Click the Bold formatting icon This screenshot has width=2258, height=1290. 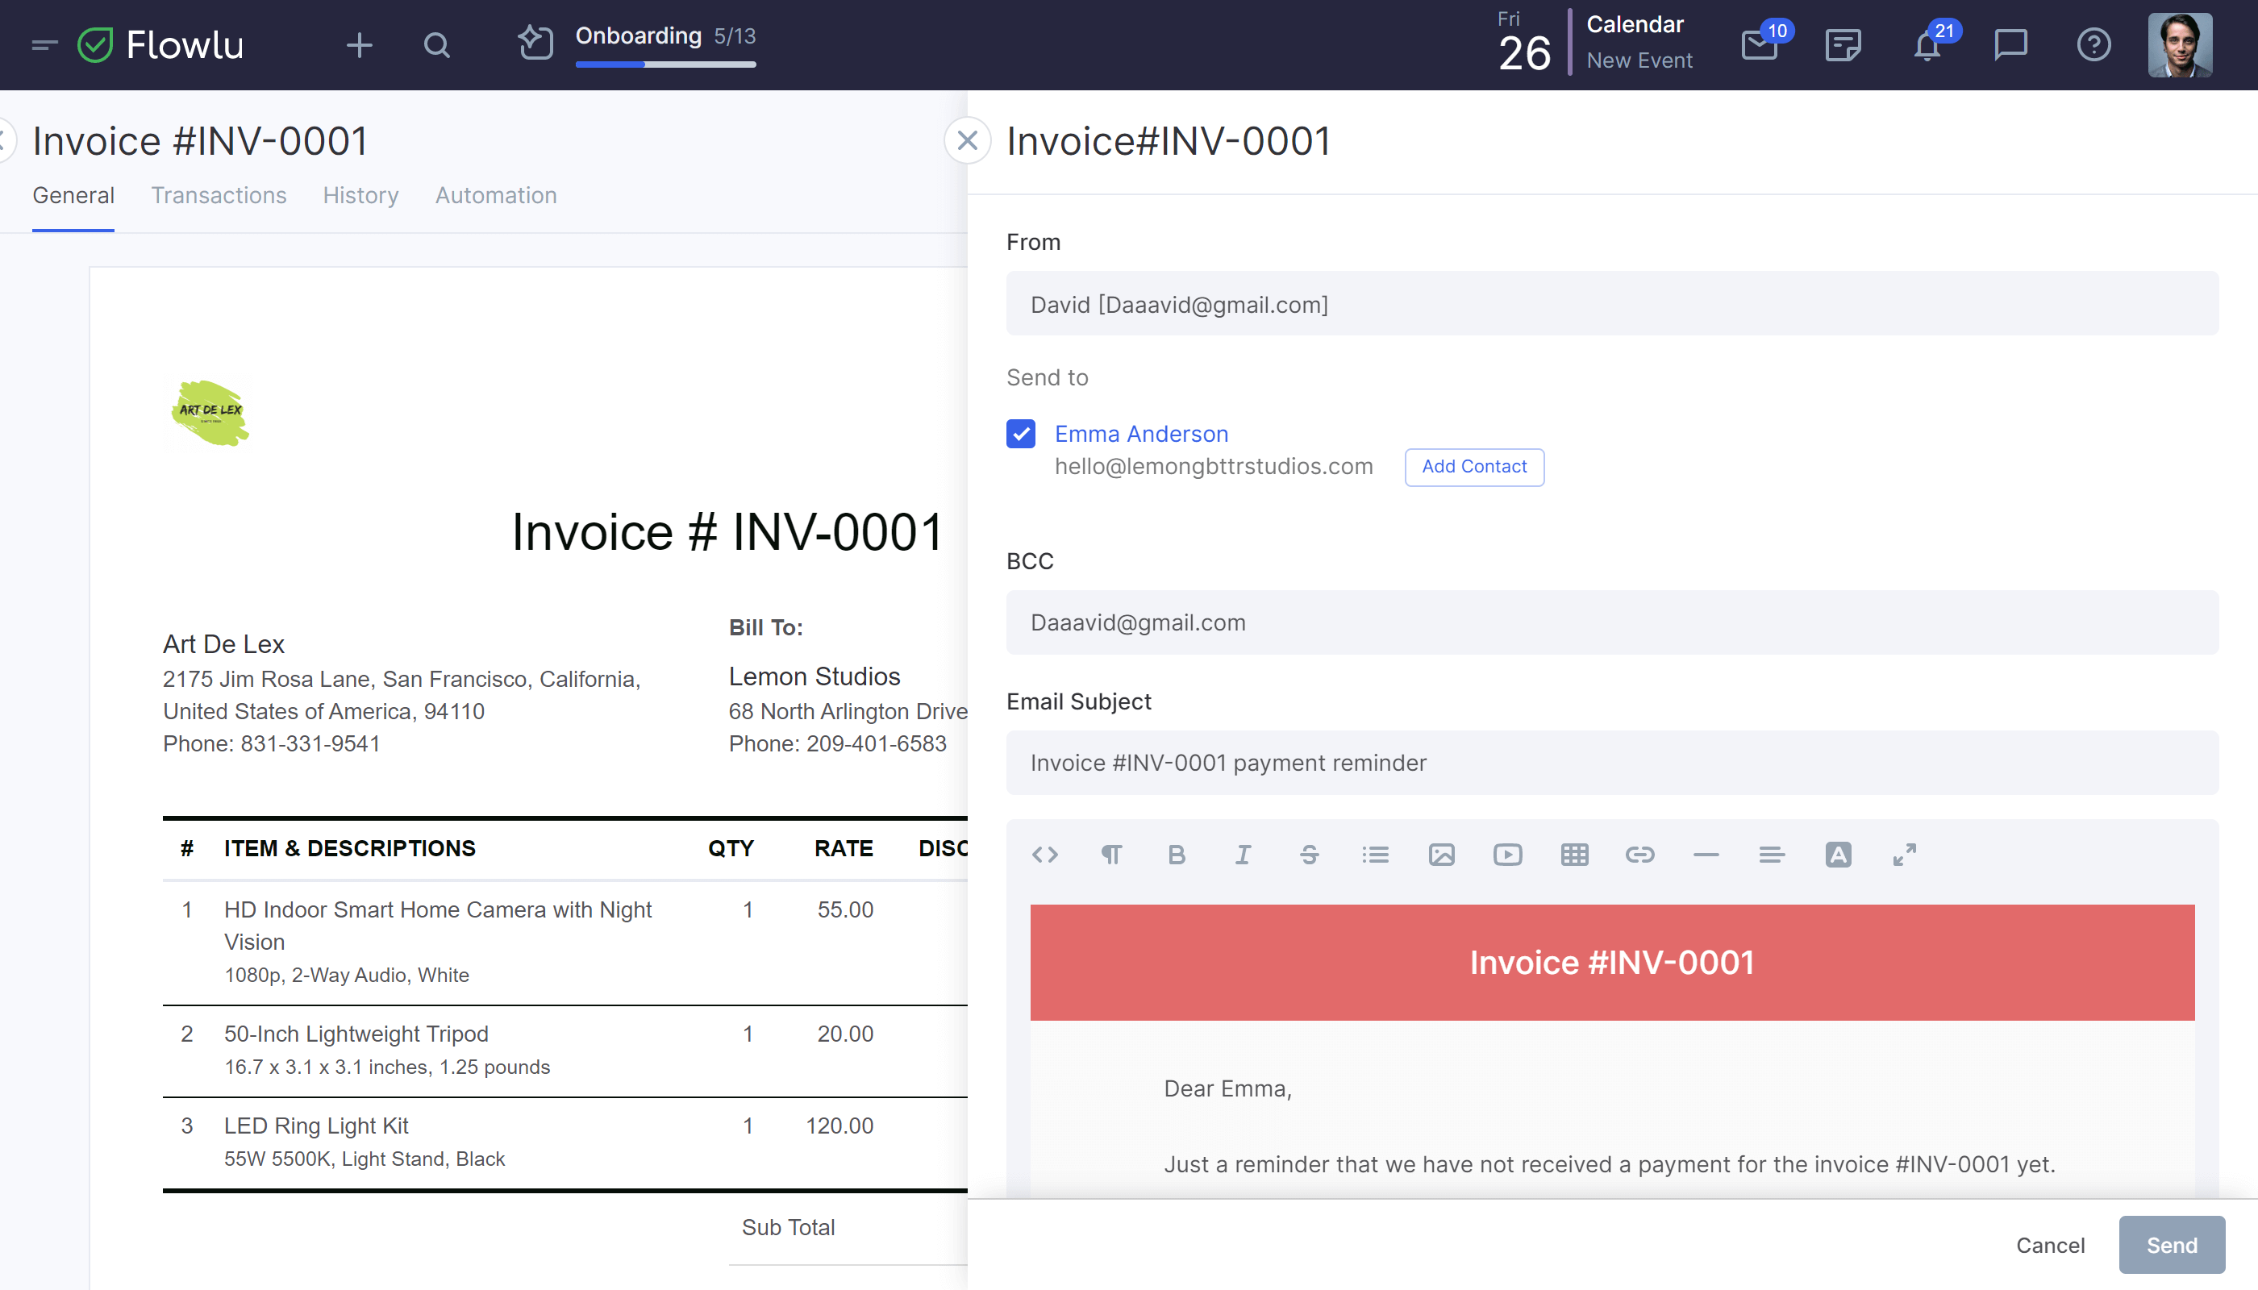(1179, 855)
